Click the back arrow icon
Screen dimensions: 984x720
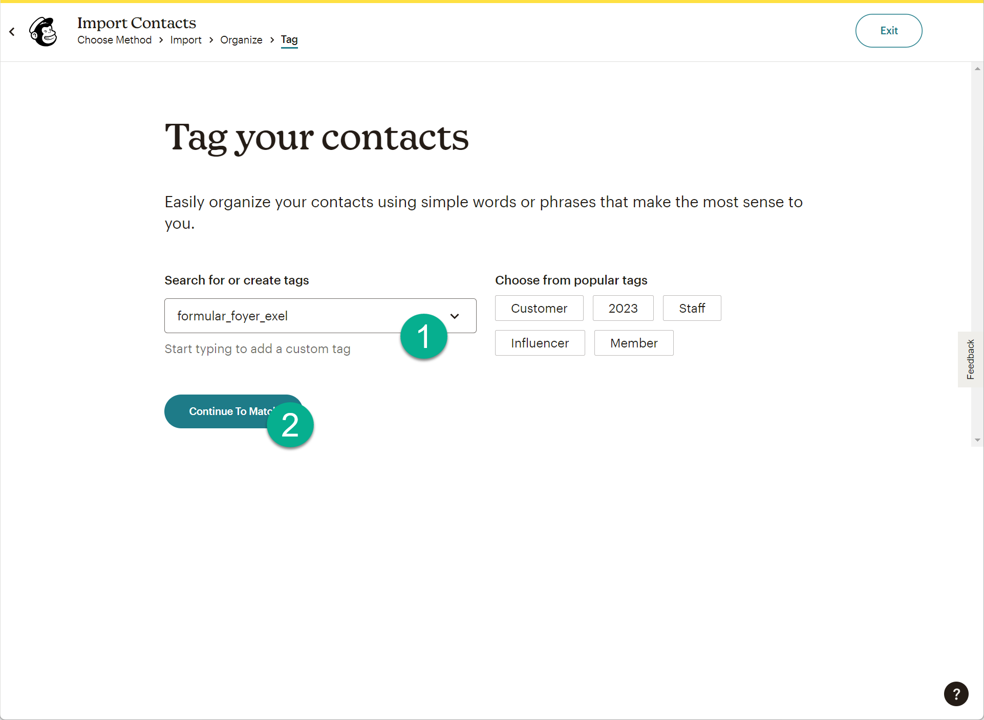coord(12,32)
